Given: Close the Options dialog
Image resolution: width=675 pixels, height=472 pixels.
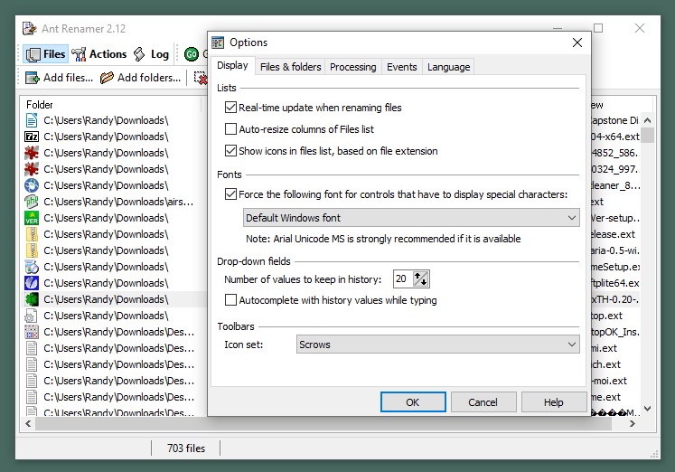Looking at the screenshot, I should (577, 42).
